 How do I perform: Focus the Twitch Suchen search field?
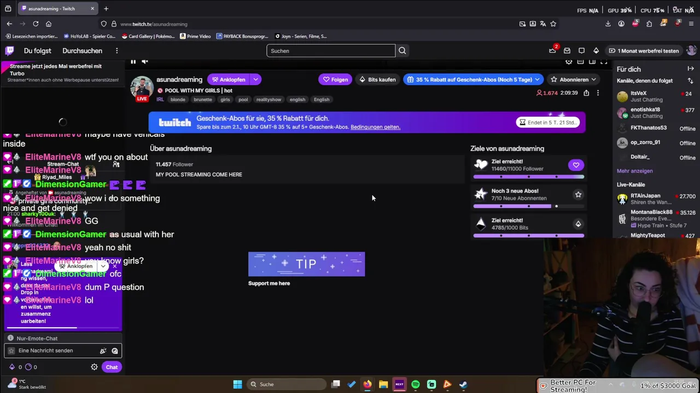[x=331, y=51]
